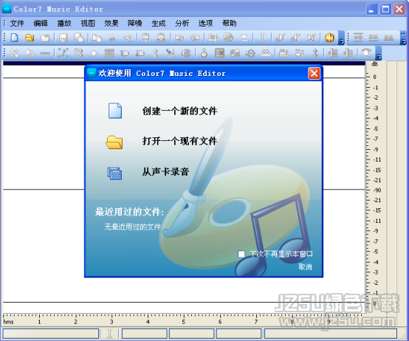Open the 选项 menu
This screenshot has width=409, height=341.
pyautogui.click(x=205, y=23)
